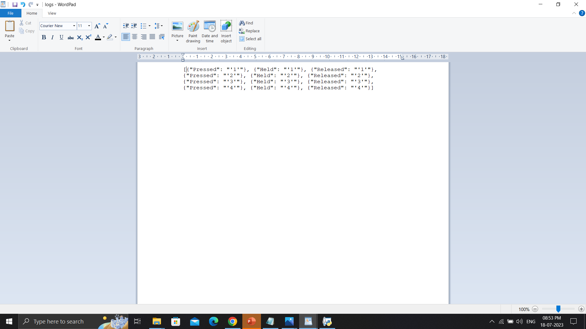
Task: Open the font size dropdown
Action: pos(89,26)
